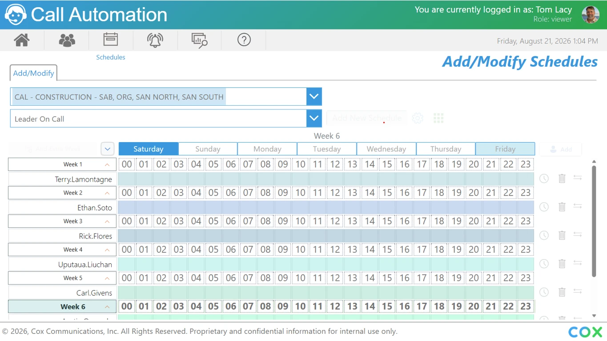Collapse Week 6 section
The image size is (607, 341).
pos(107,307)
